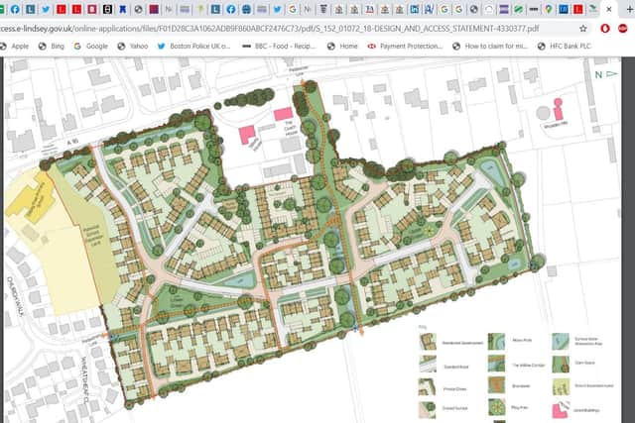635x423 pixels.
Task: Click the pink building beside The Coach House label
Action: click(x=283, y=114)
